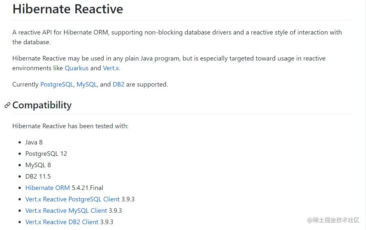Open Vert.x Reactive PostgreSQL Client link
Image resolution: width=366 pixels, height=230 pixels.
click(x=72, y=199)
